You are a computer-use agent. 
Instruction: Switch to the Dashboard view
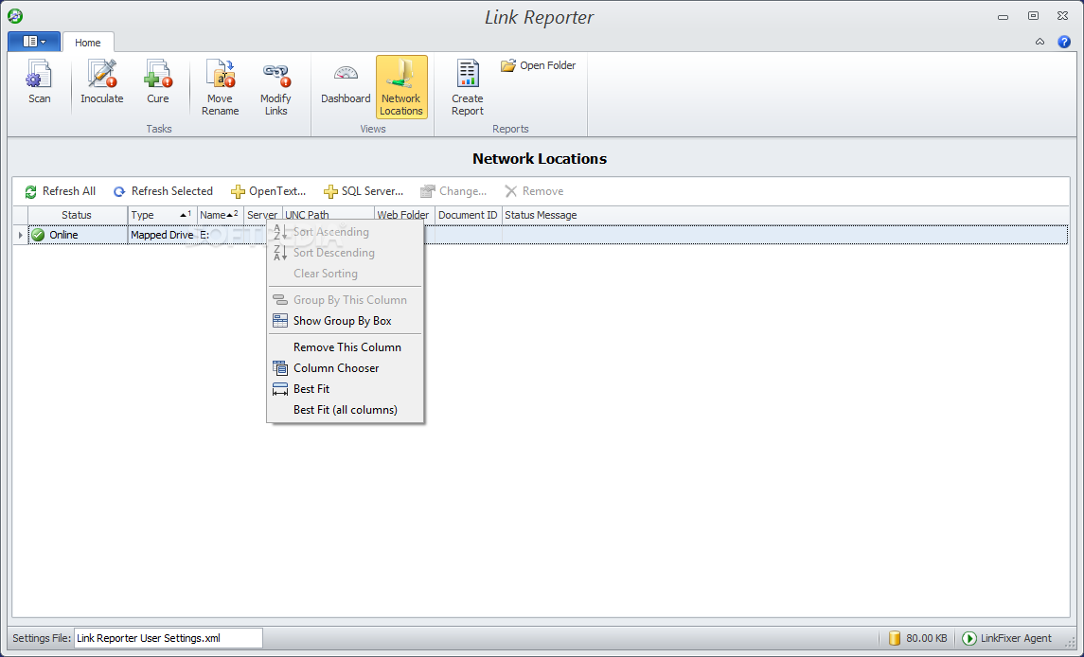(346, 82)
